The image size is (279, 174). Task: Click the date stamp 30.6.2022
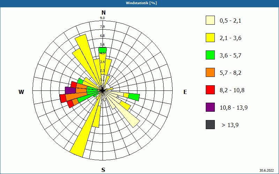[x=266, y=170]
